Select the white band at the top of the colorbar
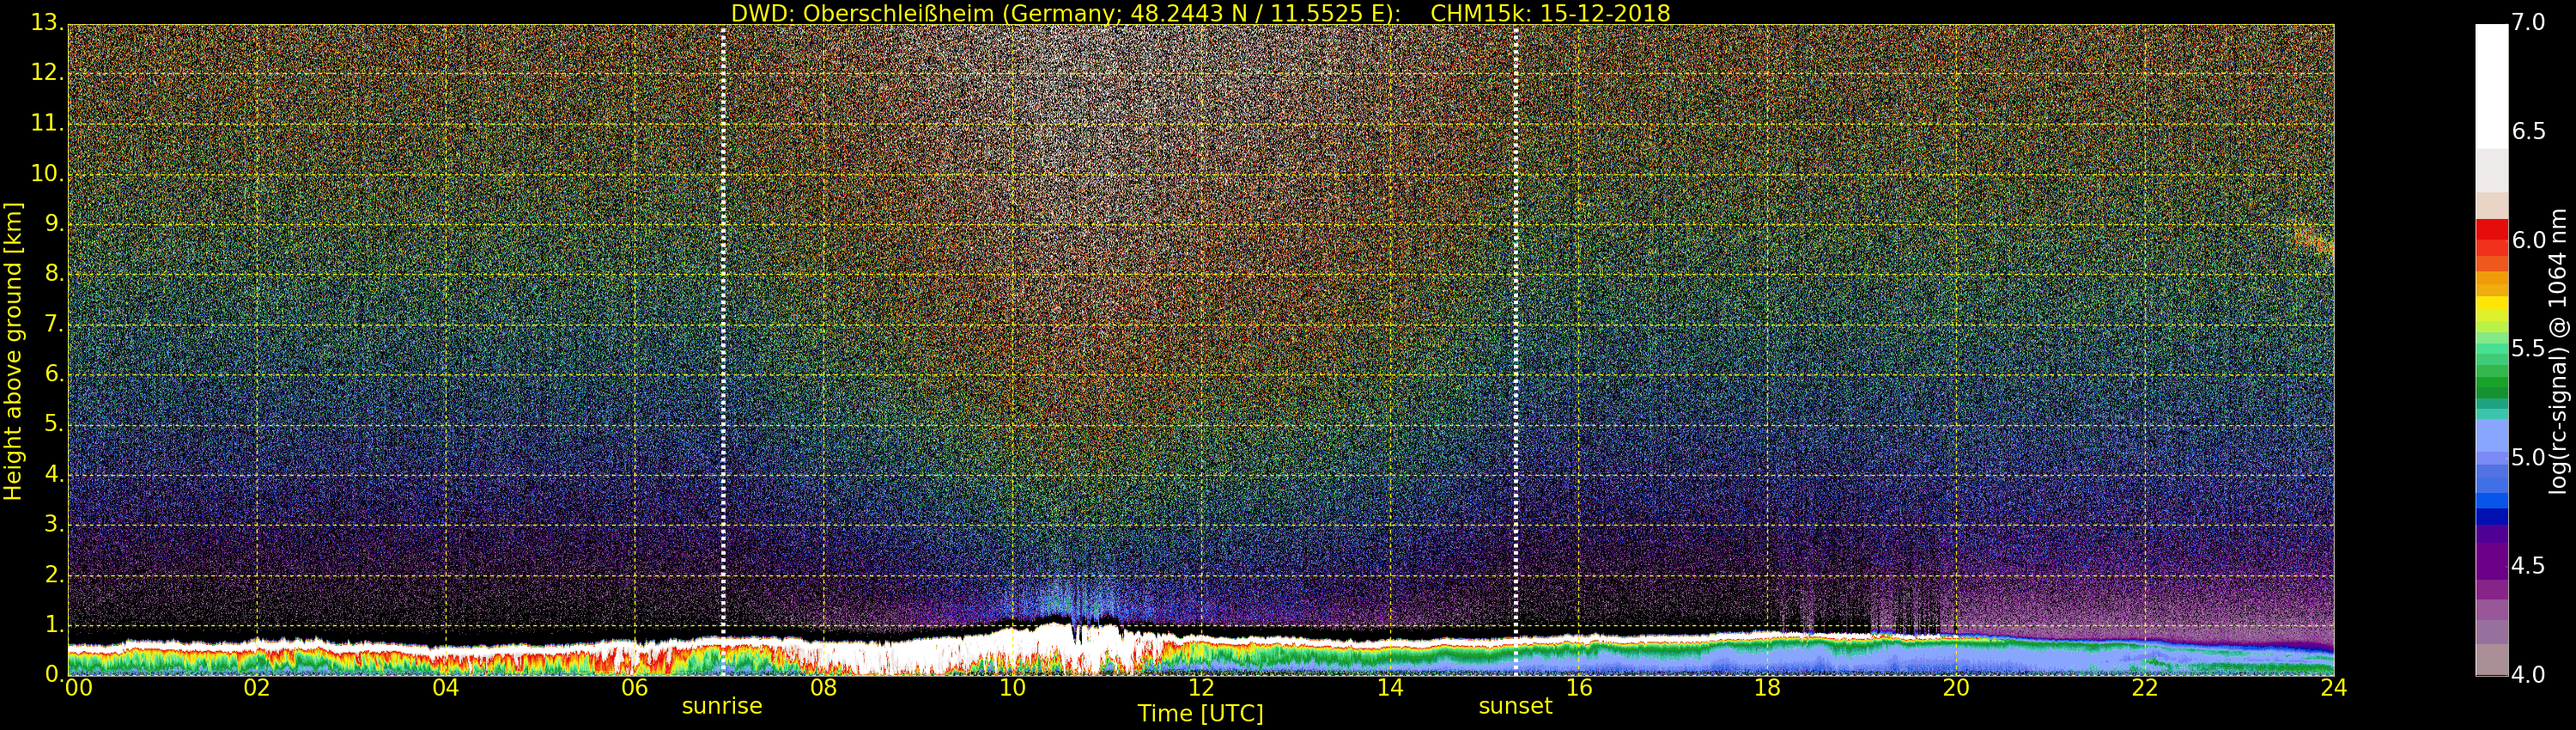The image size is (2576, 730). click(x=2490, y=85)
